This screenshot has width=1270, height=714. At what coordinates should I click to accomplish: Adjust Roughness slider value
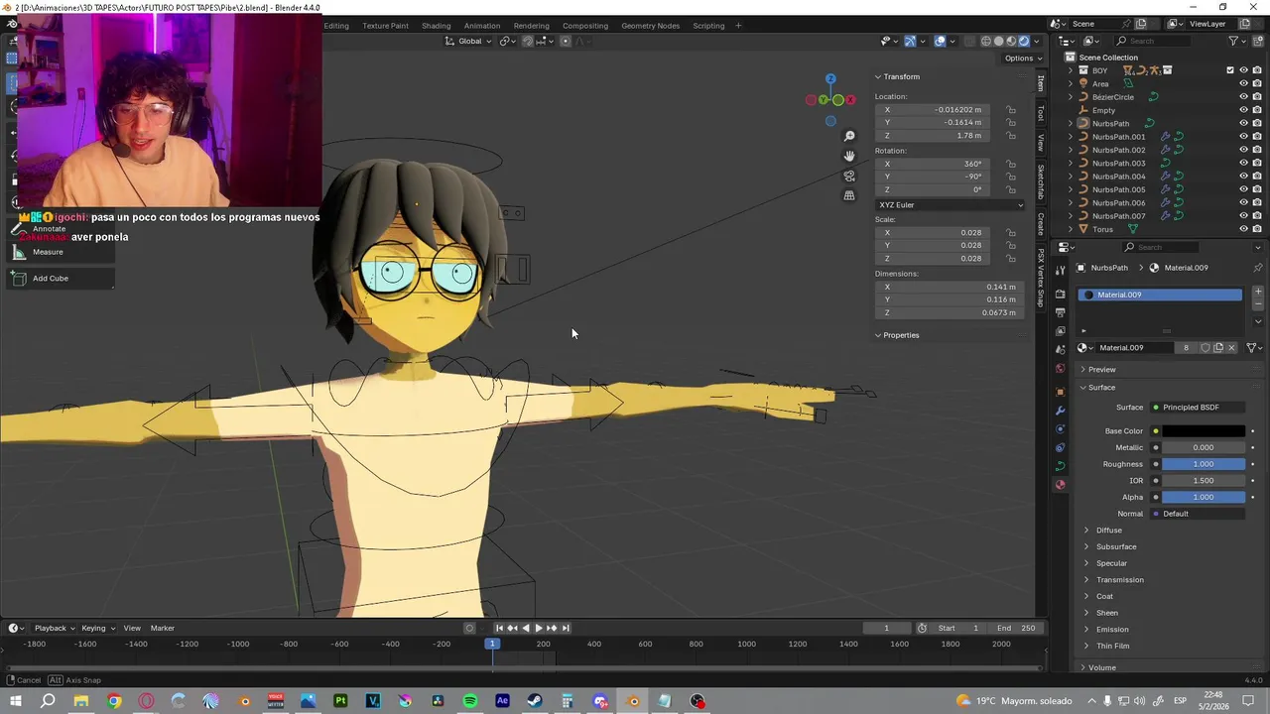coord(1204,464)
